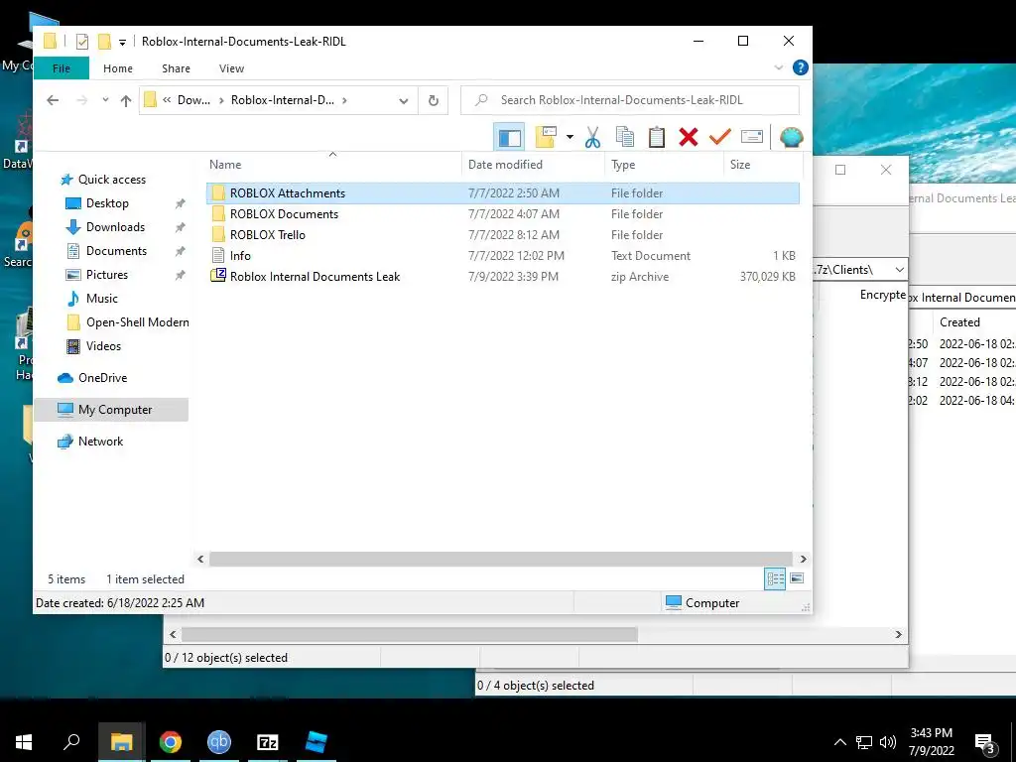Click the Classic Explorer shell settings icon
The width and height of the screenshot is (1016, 762).
791,137
